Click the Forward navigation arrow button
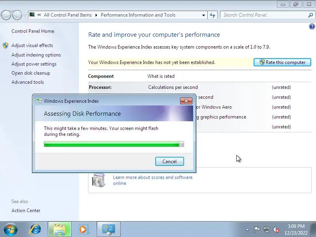The image size is (316, 237). (x=17, y=15)
